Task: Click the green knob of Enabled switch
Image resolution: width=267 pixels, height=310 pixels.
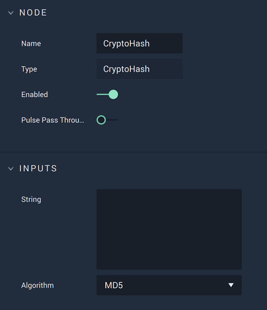Action: click(113, 94)
